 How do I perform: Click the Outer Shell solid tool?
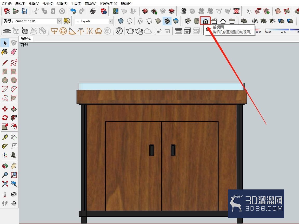(x=244, y=21)
